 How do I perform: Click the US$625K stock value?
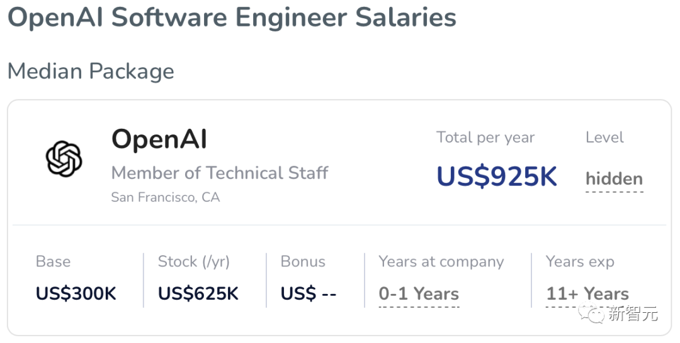point(198,294)
